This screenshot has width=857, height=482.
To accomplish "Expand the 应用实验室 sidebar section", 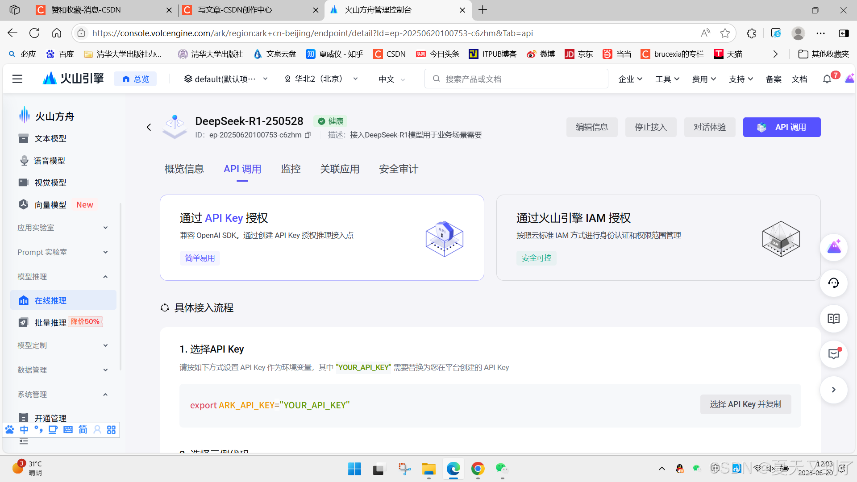I will (62, 228).
